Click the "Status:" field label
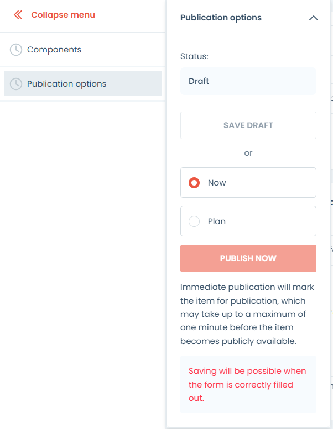The height and width of the screenshot is (429, 333). 194,56
